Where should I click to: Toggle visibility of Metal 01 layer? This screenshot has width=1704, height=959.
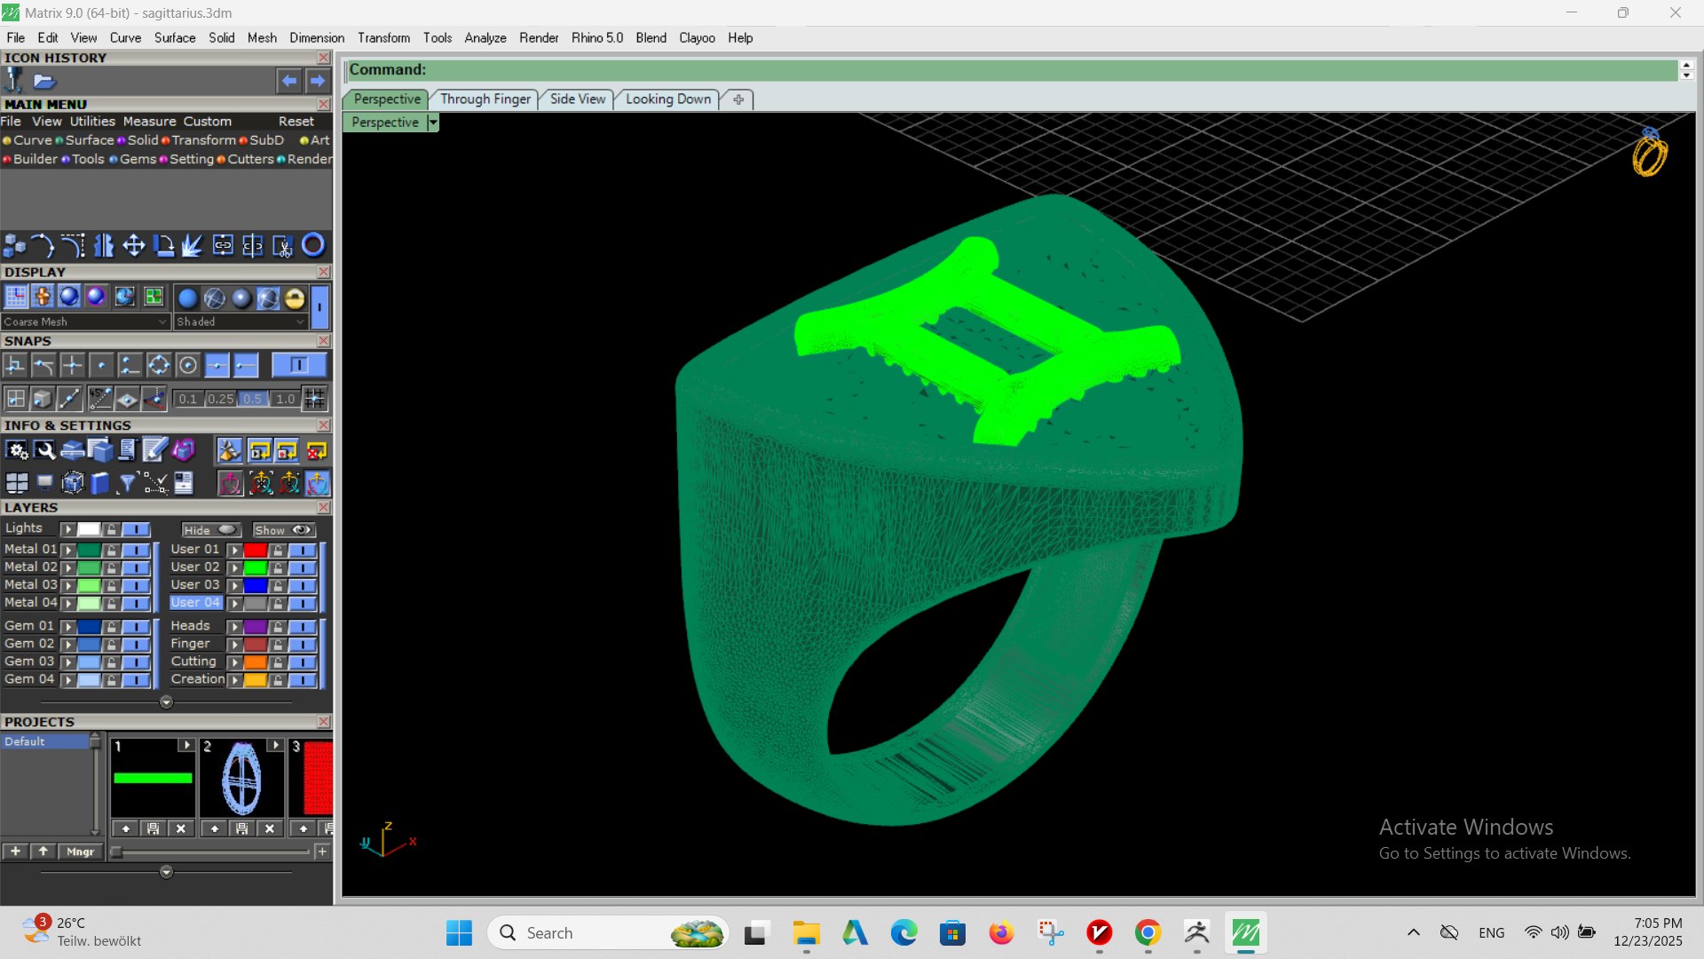click(136, 551)
